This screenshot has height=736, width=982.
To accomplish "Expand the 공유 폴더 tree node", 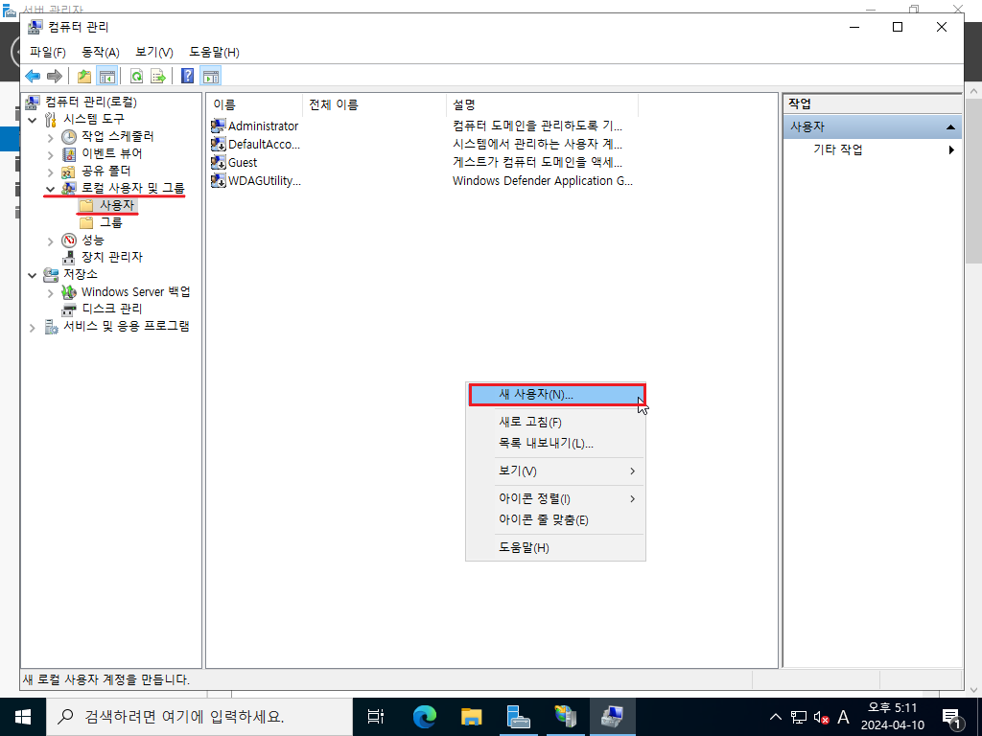I will pyautogui.click(x=51, y=172).
